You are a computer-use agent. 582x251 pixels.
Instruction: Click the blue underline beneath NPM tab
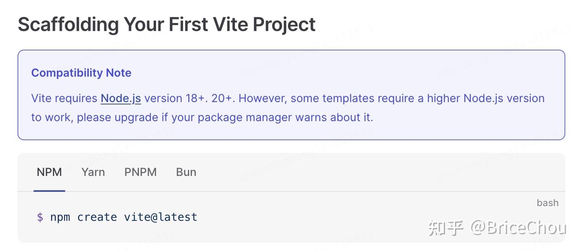point(49,190)
